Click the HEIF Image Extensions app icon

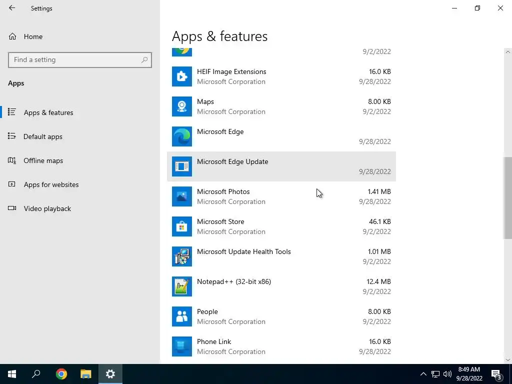point(182,76)
